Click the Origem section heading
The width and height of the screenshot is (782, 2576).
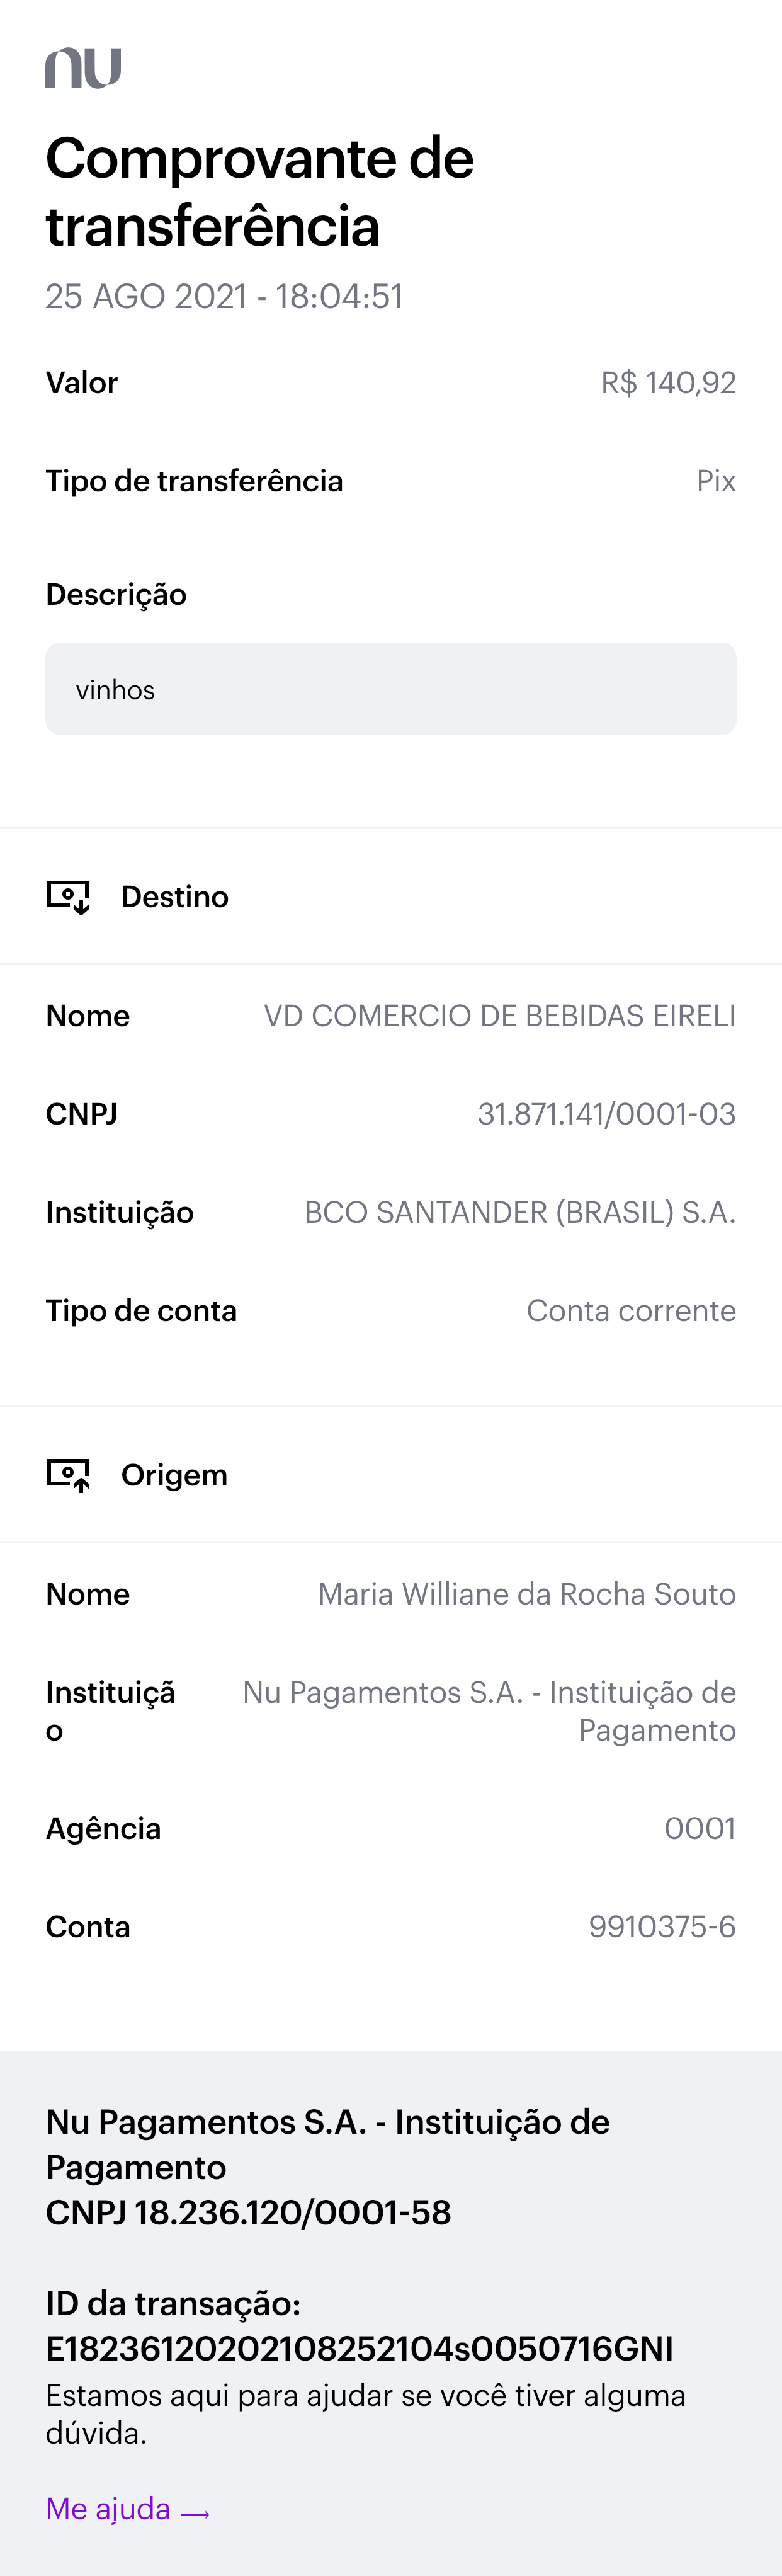tap(174, 1475)
